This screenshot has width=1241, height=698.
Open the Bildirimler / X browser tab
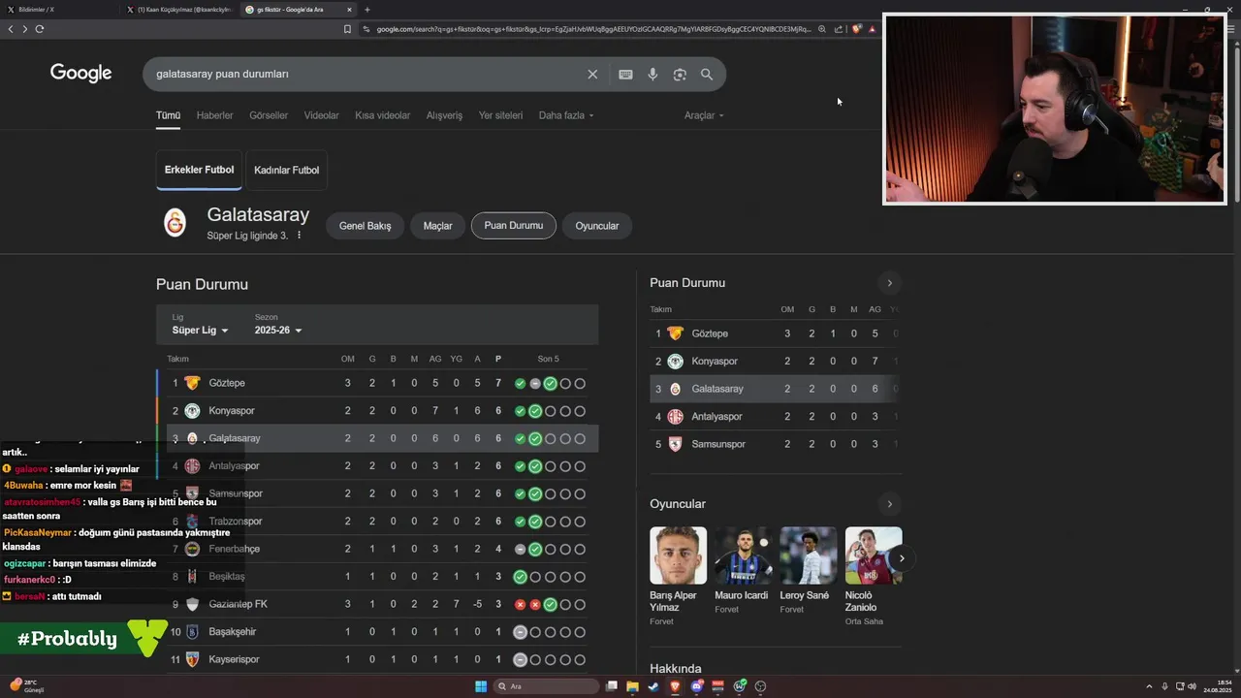click(58, 10)
